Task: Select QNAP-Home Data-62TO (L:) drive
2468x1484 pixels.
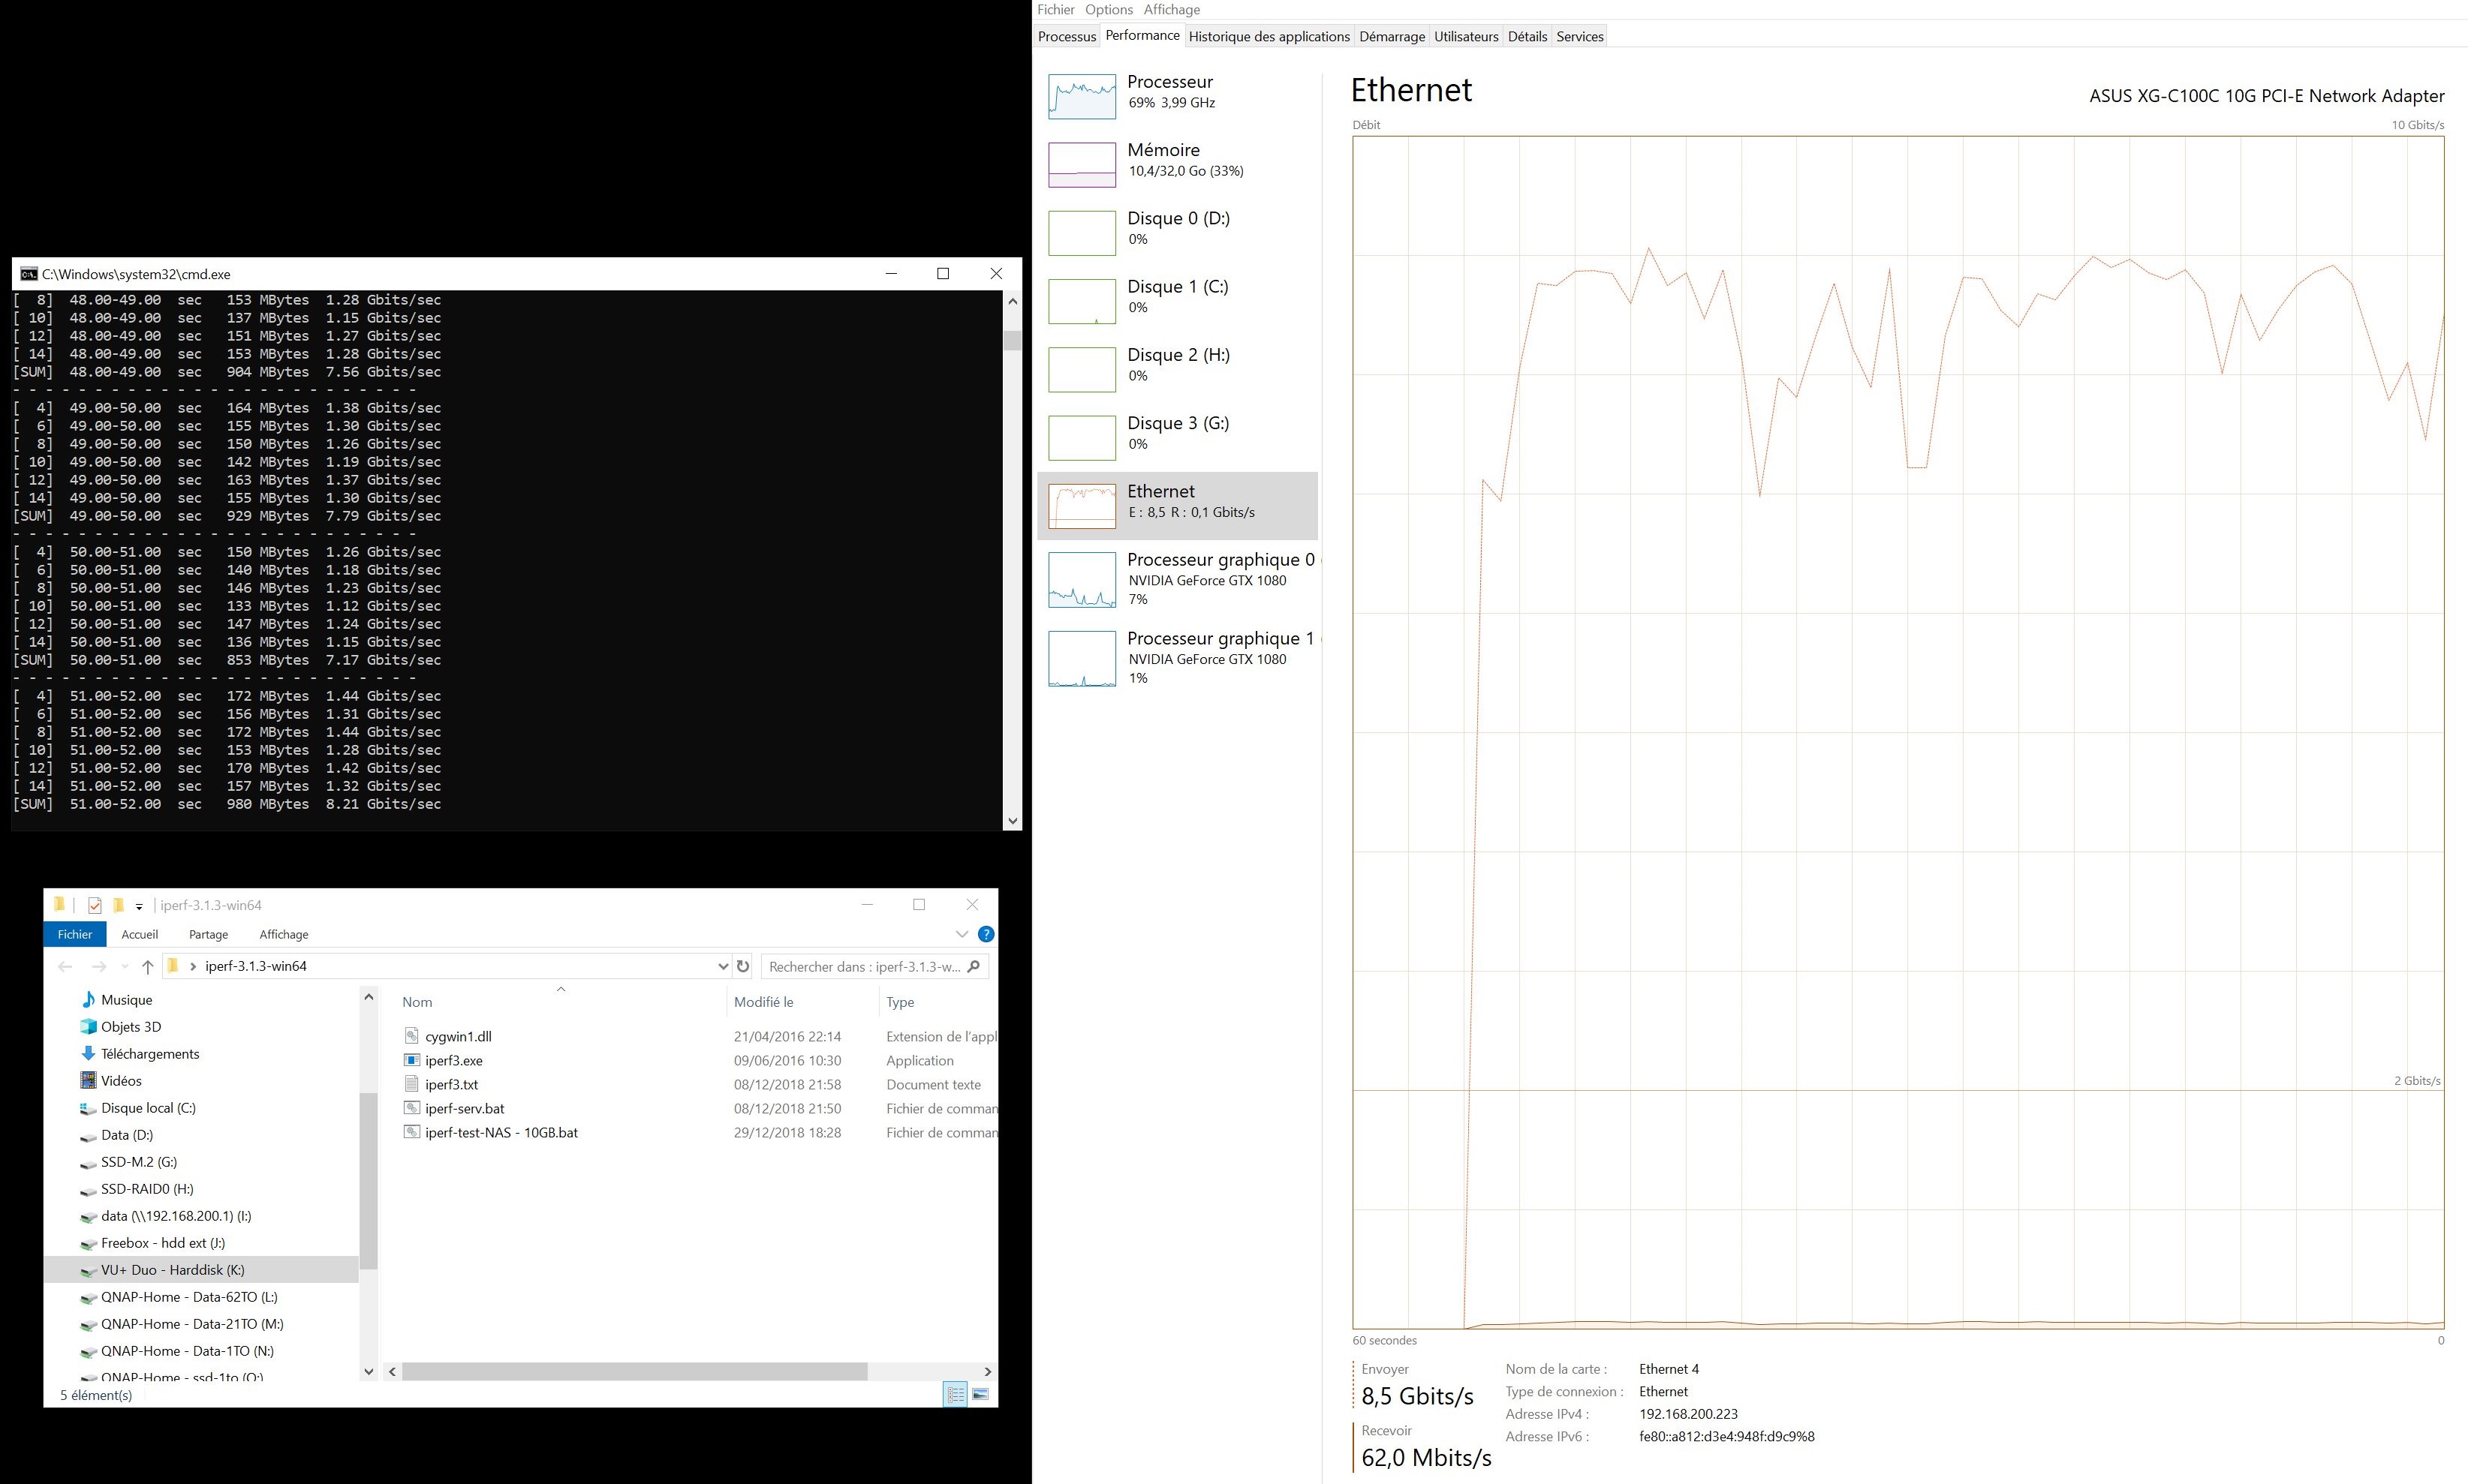Action: (188, 1297)
